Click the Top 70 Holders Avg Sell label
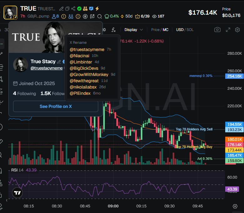The width and height of the screenshot is (244, 213). point(194,129)
